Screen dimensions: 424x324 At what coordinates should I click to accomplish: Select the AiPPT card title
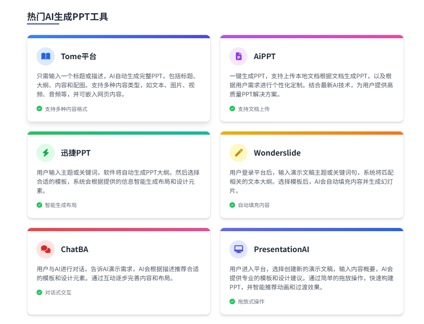265,56
